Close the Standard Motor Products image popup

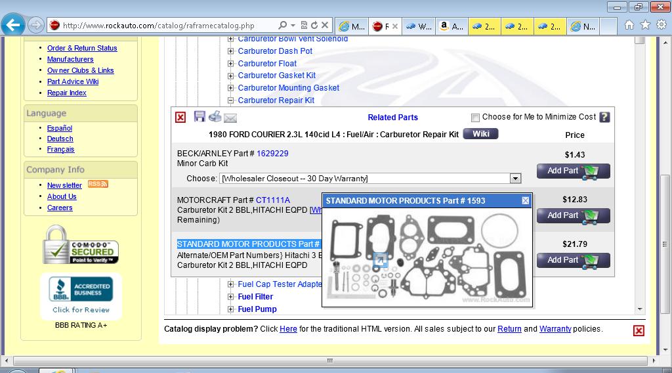pyautogui.click(x=525, y=200)
